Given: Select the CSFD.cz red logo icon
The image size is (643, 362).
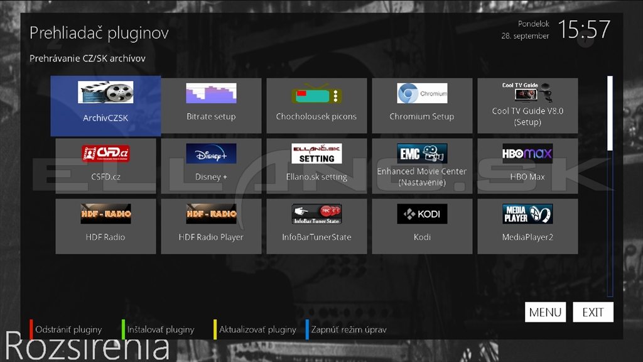Looking at the screenshot, I should tap(105, 153).
